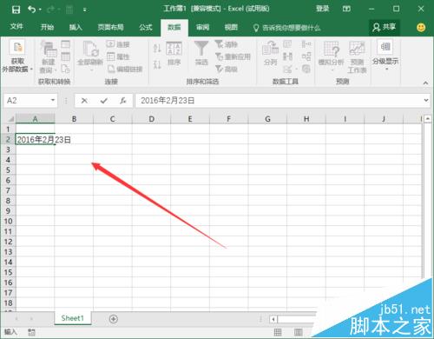Open the Undo history dropdown arrow
434x339 pixels.
(x=40, y=10)
